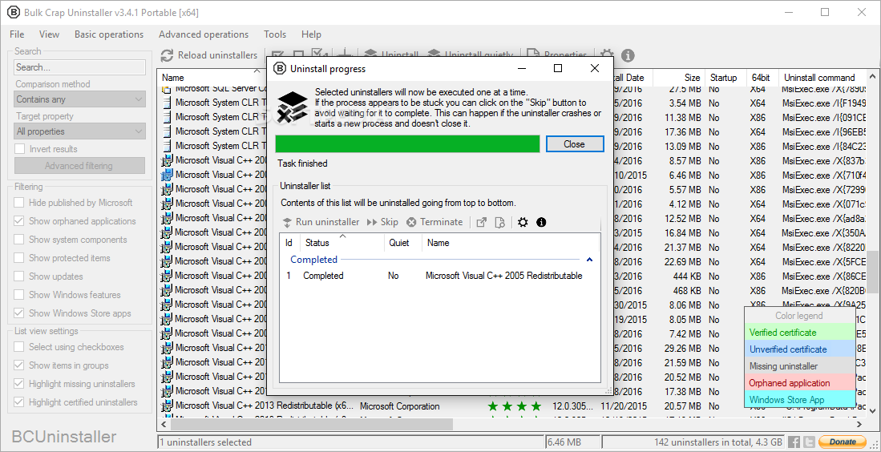Uncheck Show Windows Store apps
The height and width of the screenshot is (452, 881).
(19, 313)
